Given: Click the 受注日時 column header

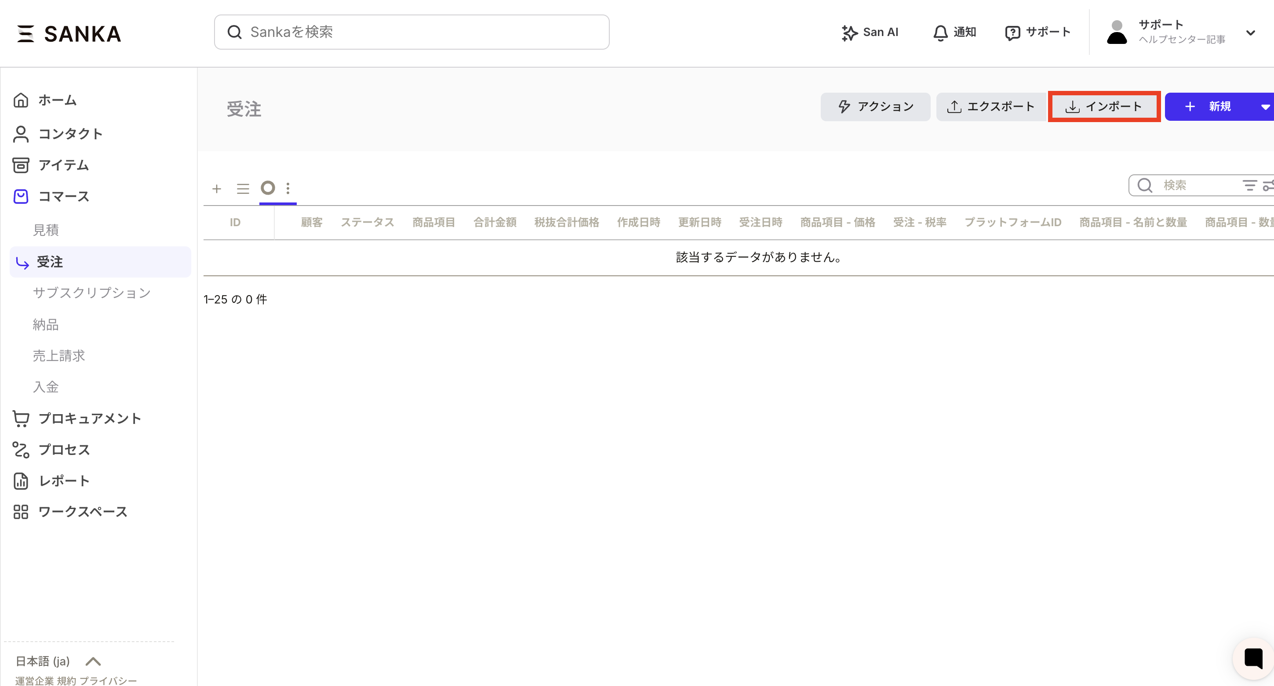Looking at the screenshot, I should 761,222.
